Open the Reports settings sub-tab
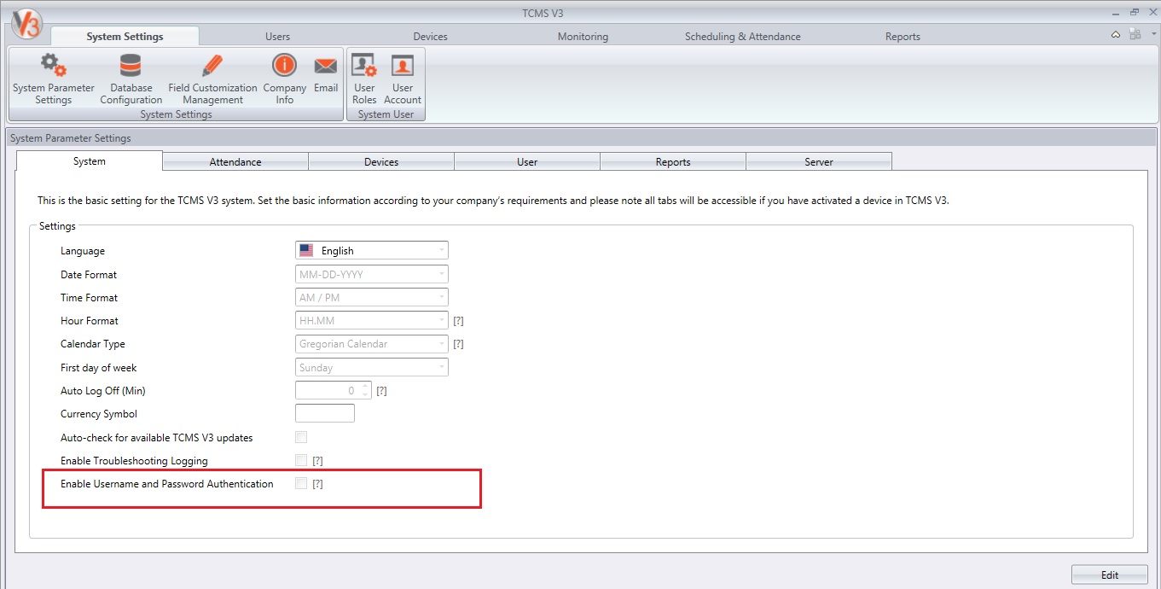1161x589 pixels. (x=673, y=161)
